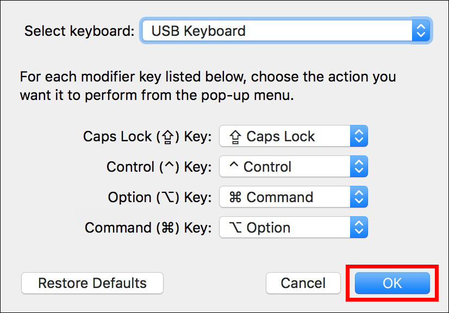Click the Restore Defaults button
449x313 pixels.
tap(92, 283)
